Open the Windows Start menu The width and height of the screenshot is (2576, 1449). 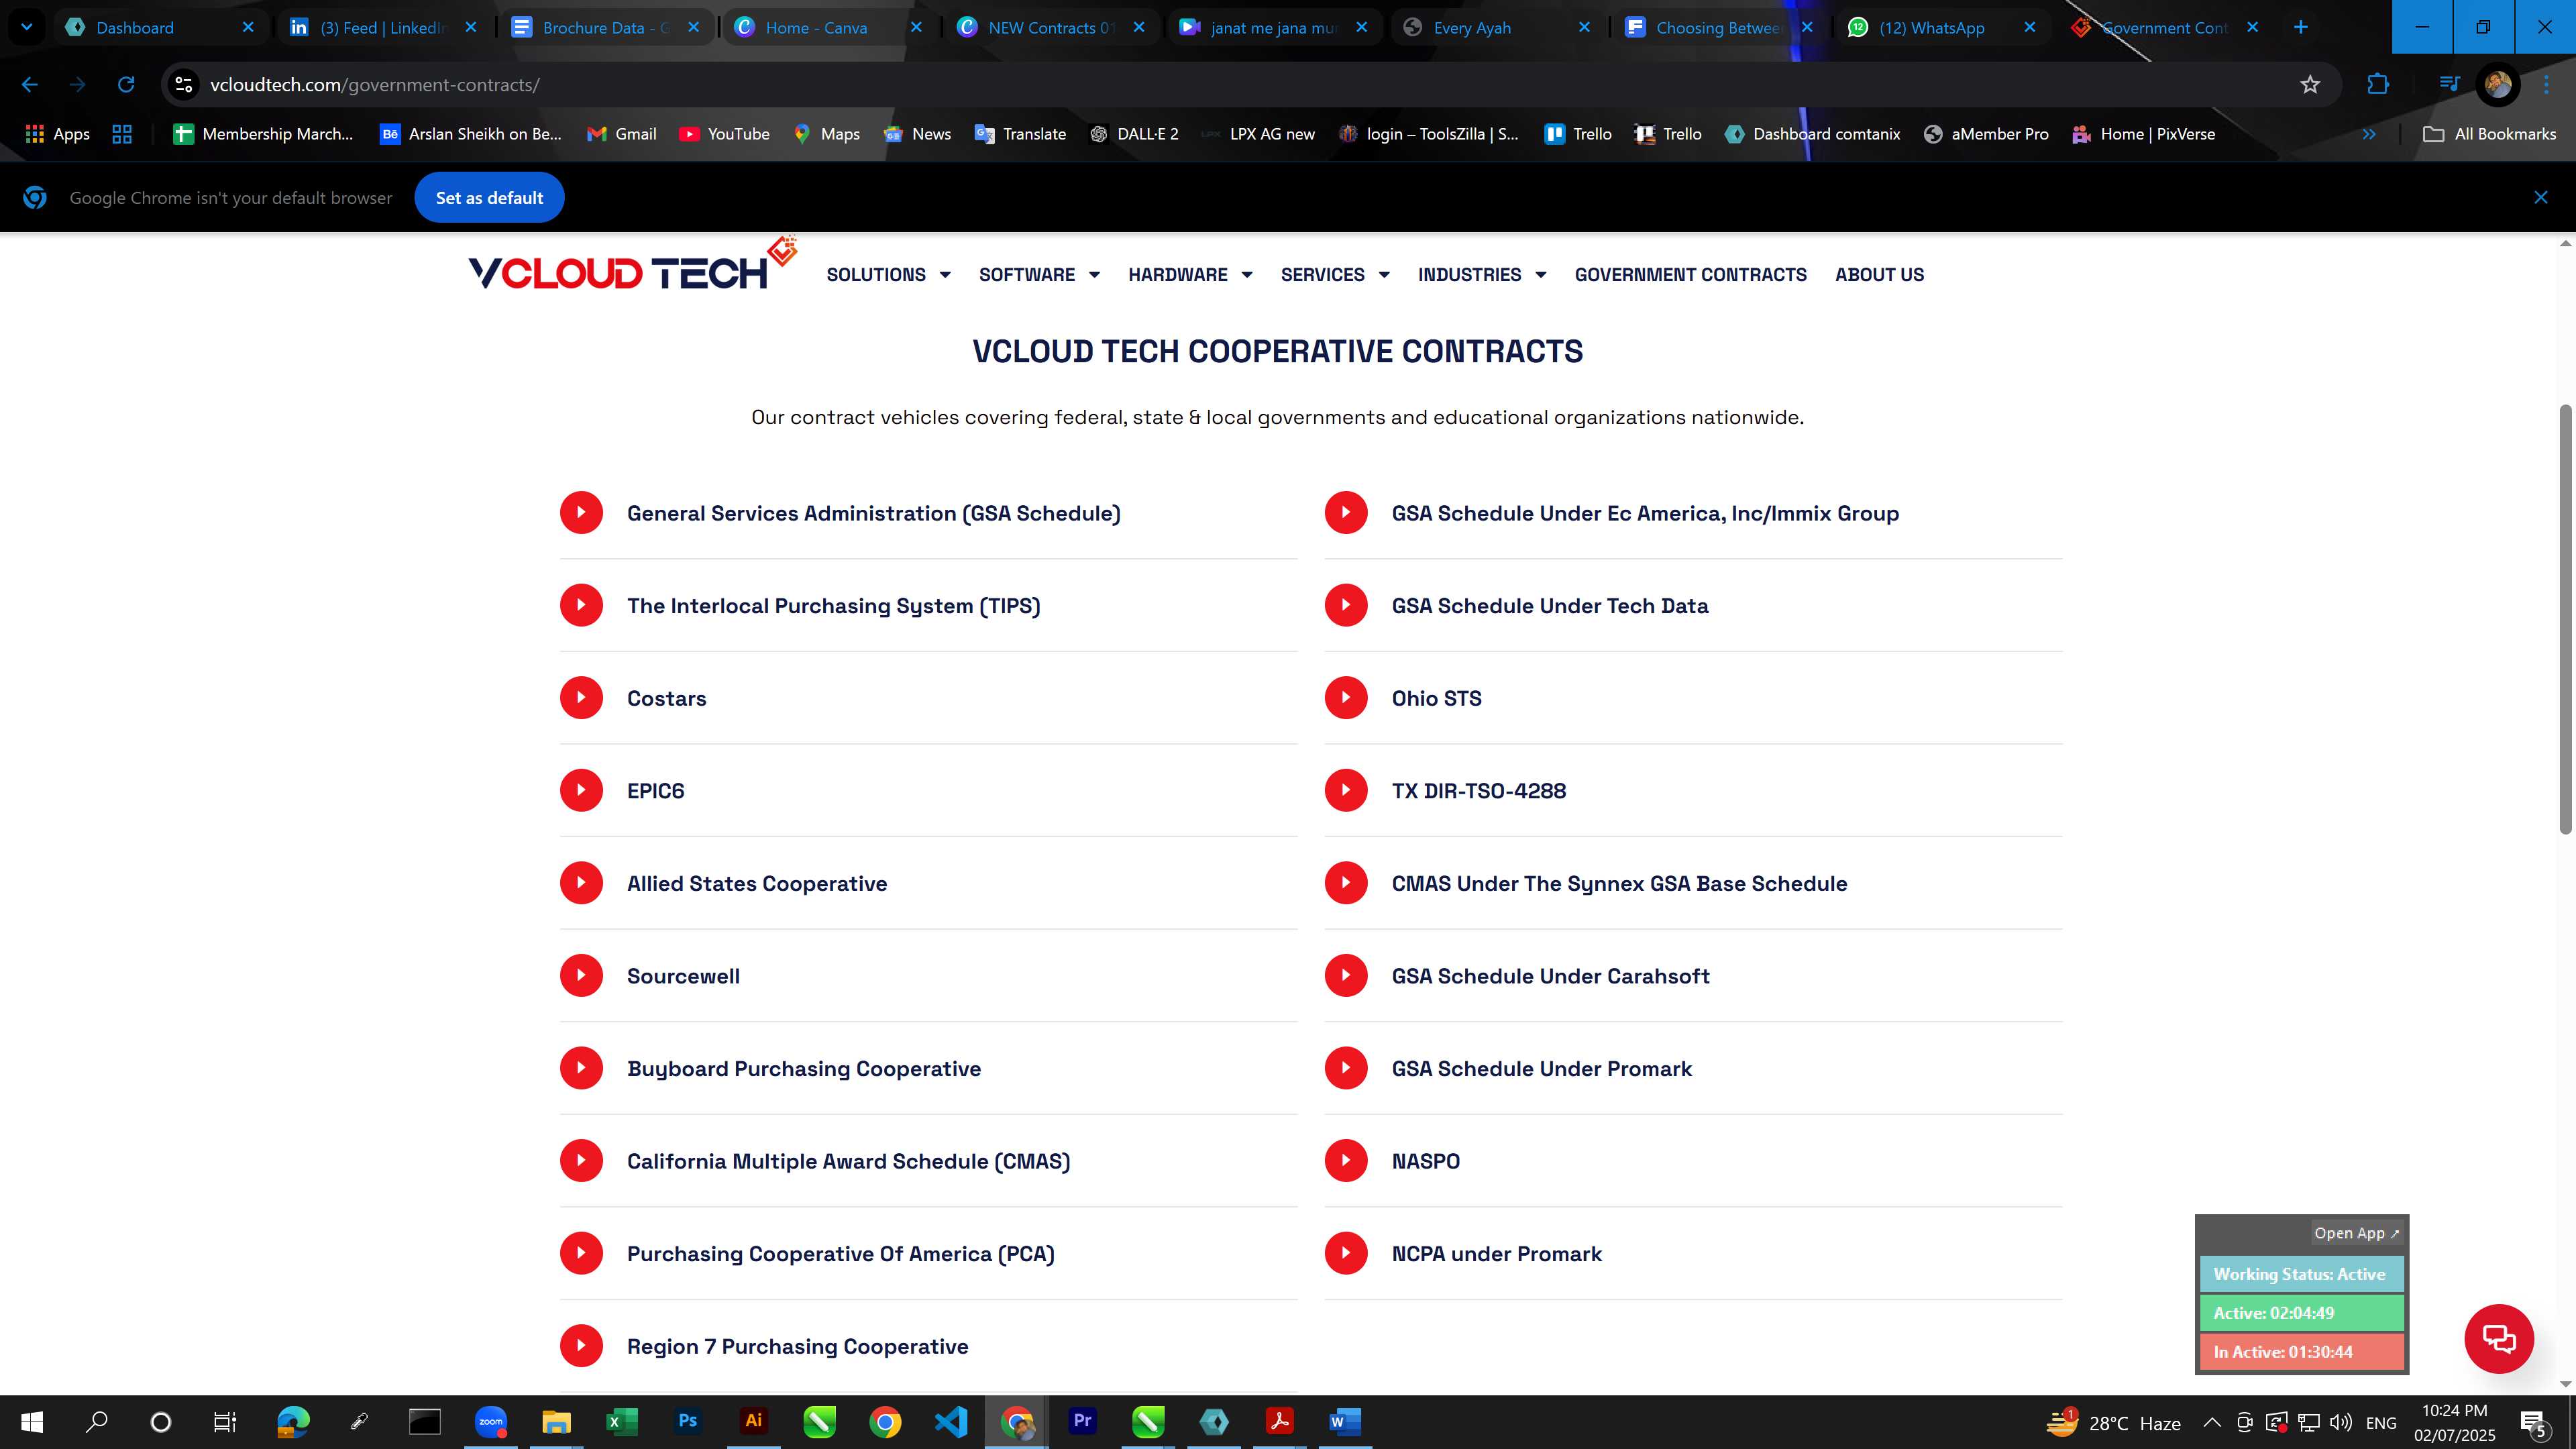coord(32,1421)
